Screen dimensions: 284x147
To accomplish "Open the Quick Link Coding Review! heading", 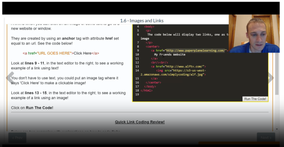I will click(x=140, y=122).
